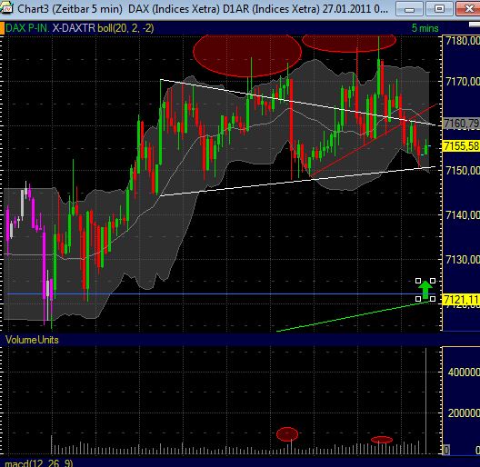Click the Volume Units panel label
This screenshot has width=480, height=467.
click(32, 340)
